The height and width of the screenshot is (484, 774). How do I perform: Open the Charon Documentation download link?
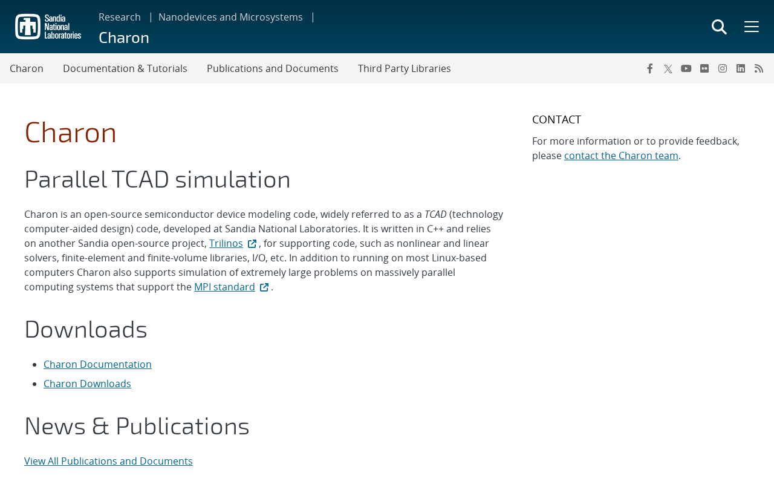(x=97, y=364)
